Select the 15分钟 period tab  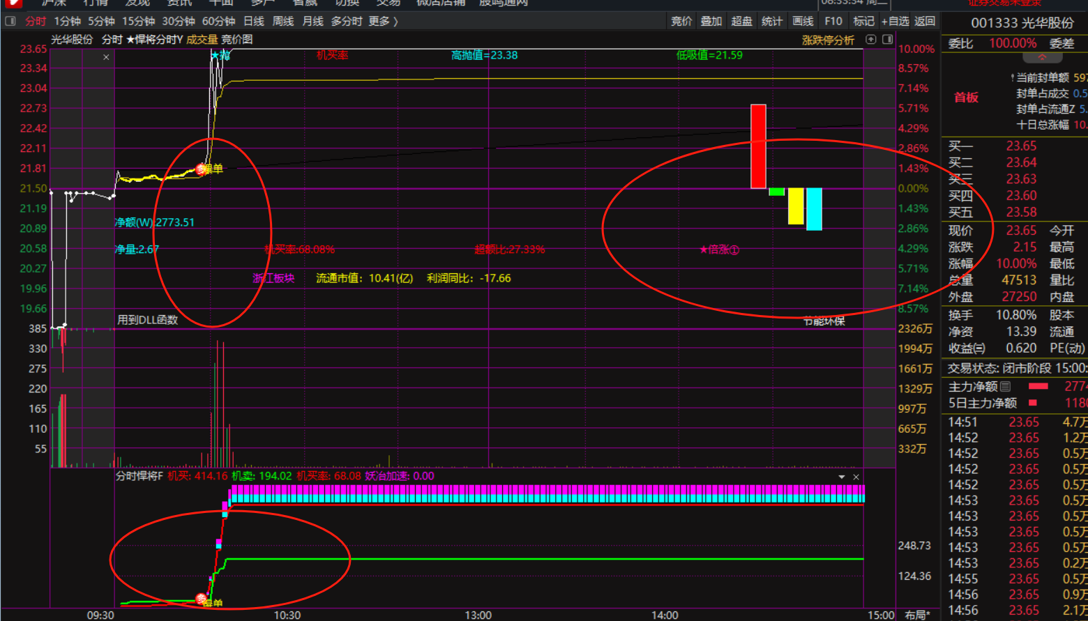coord(138,21)
